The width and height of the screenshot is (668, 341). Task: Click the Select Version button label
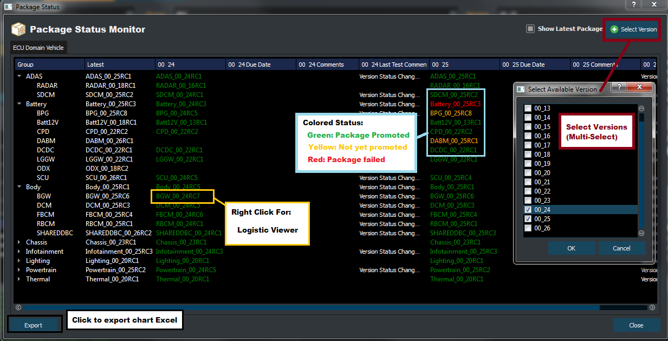coord(639,29)
